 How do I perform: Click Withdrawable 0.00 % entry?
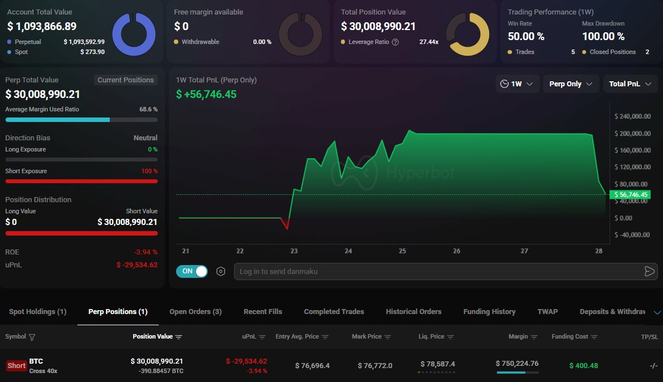pos(222,42)
